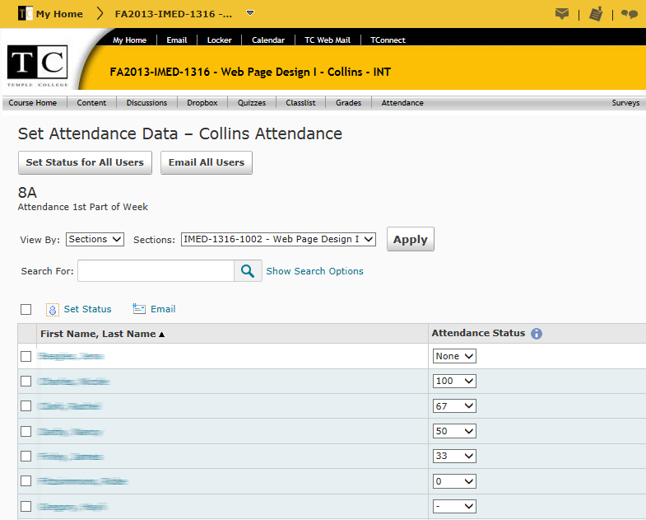Click the Attendance Status info icon
The width and height of the screenshot is (646, 520).
coord(537,334)
